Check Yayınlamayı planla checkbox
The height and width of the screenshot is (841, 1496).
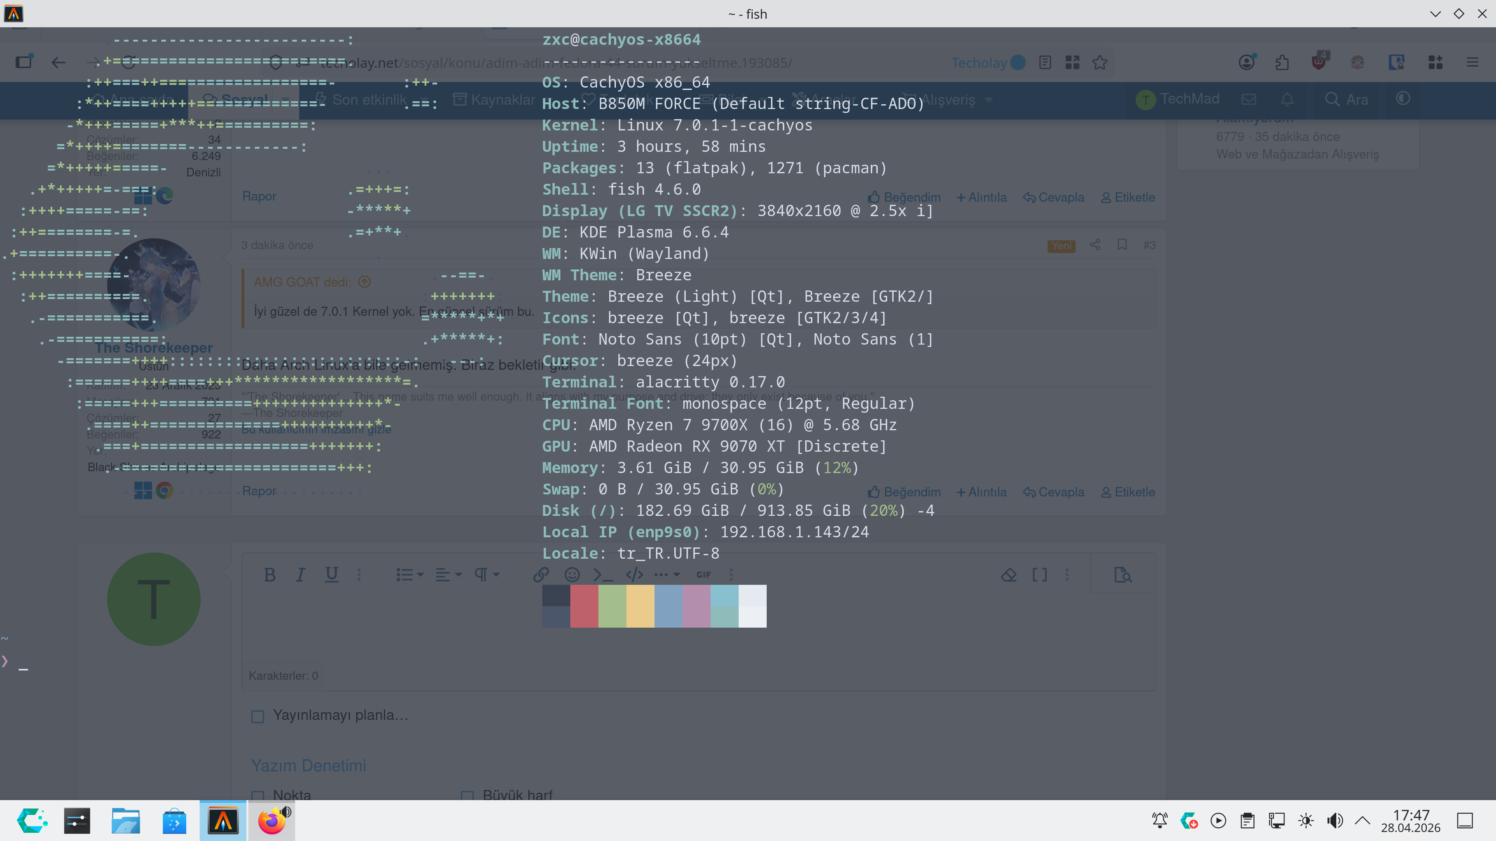click(x=257, y=716)
